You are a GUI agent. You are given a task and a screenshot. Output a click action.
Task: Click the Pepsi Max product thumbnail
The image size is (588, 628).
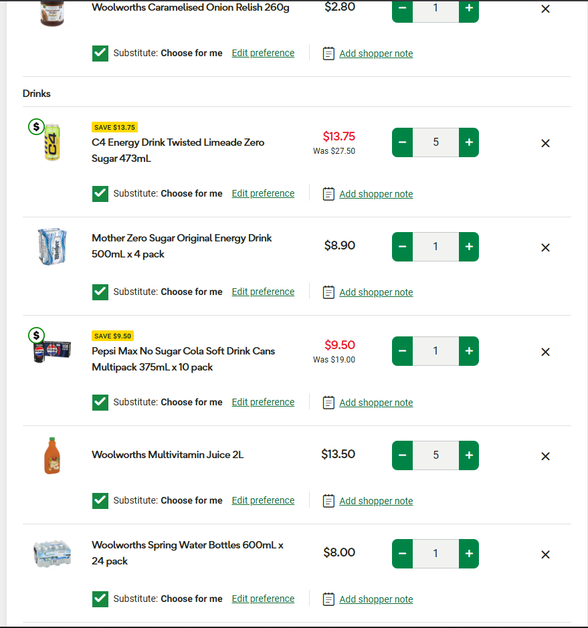pos(48,351)
